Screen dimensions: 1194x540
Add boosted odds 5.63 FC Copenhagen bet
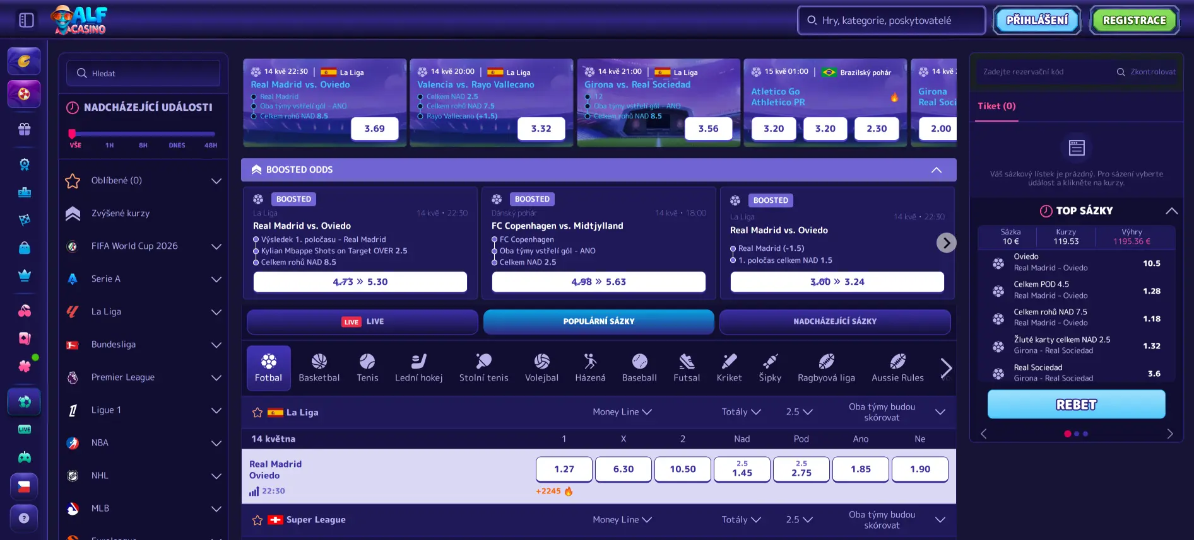(x=599, y=282)
